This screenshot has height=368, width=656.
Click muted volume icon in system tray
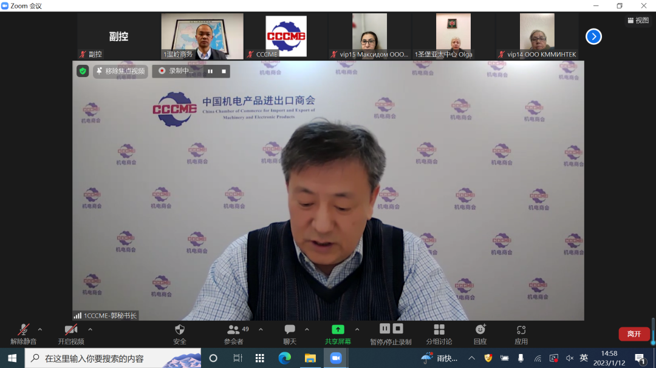click(x=569, y=358)
